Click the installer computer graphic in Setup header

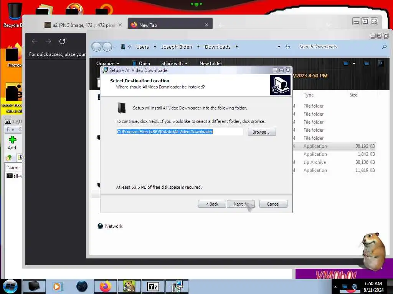(280, 85)
